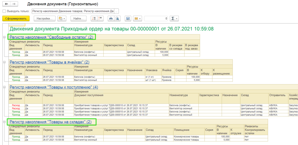The height and width of the screenshot is (145, 298).
Task: Click the ellipsis button of register field
Action: click(116, 11)
